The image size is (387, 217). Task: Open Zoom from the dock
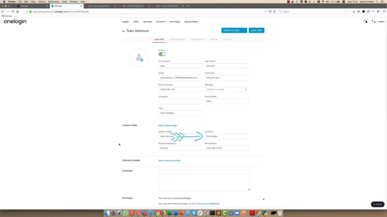237,213
